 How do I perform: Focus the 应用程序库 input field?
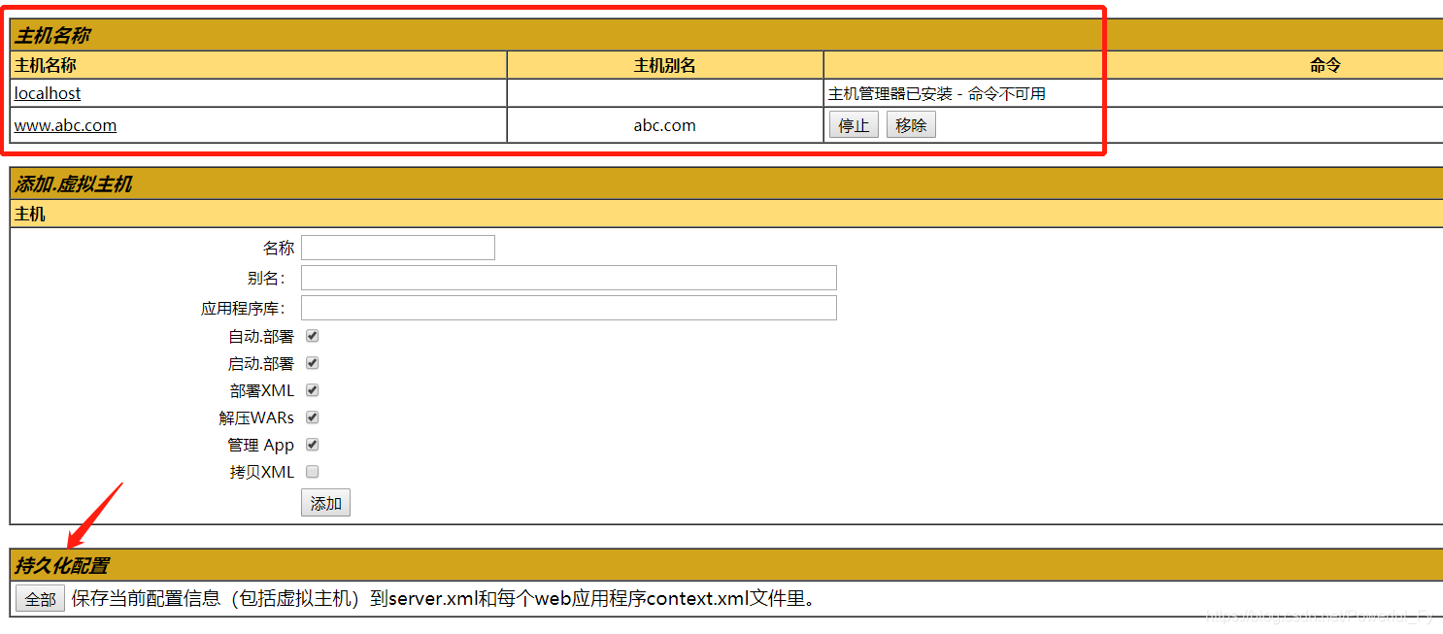tap(568, 307)
